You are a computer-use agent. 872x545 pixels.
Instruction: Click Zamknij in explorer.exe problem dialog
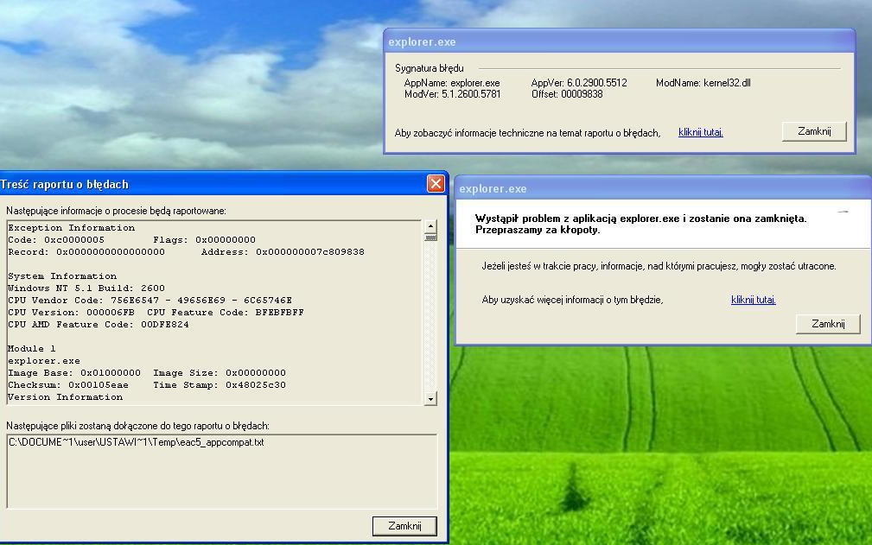click(x=828, y=324)
